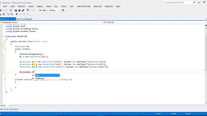
Task: Open the TEST menu
Action: pos(72,6)
